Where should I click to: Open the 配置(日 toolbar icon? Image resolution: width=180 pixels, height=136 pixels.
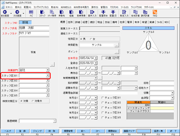click(113, 13)
